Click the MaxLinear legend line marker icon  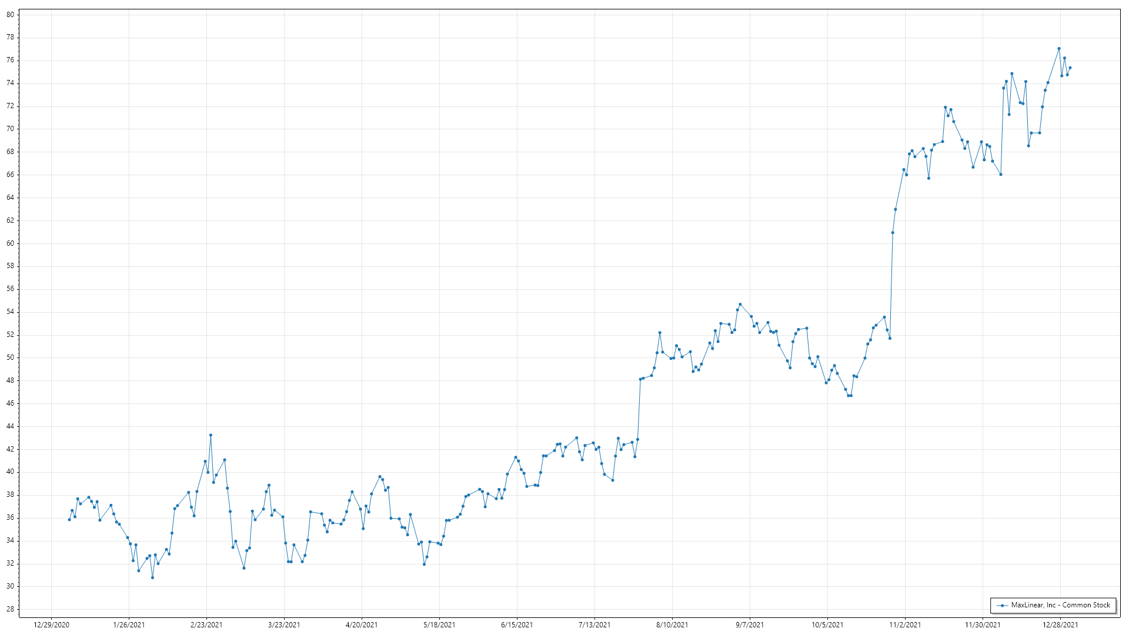[1003, 605]
